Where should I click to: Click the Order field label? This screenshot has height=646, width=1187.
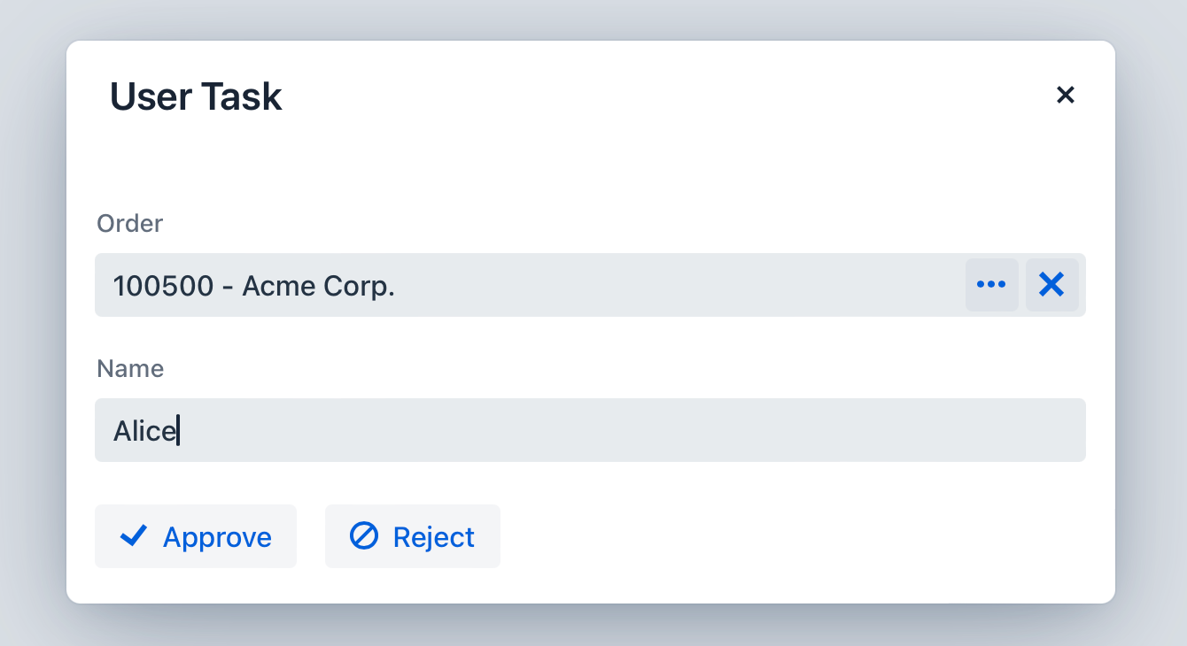pos(129,223)
